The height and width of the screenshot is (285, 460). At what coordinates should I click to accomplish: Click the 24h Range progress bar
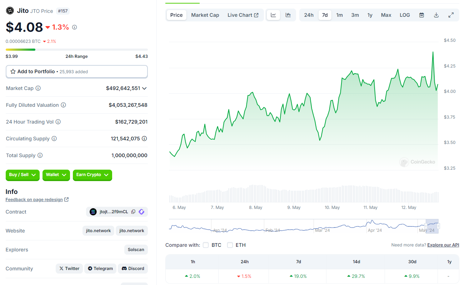pos(77,50)
